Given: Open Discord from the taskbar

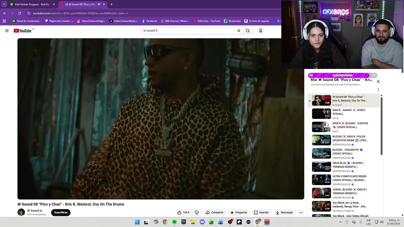Looking at the screenshot, I should coord(202,222).
